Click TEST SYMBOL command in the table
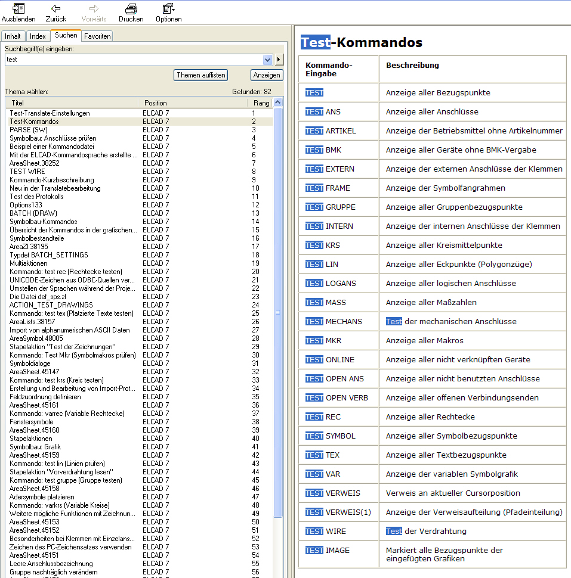The width and height of the screenshot is (571, 578). tap(331, 436)
